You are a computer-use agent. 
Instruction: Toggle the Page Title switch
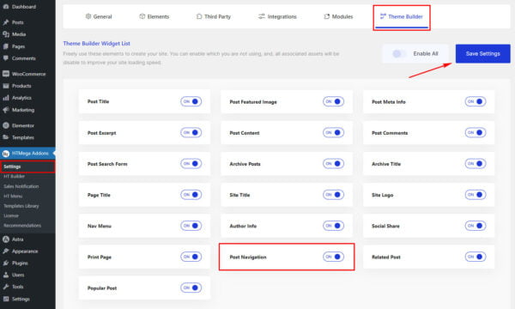(191, 195)
